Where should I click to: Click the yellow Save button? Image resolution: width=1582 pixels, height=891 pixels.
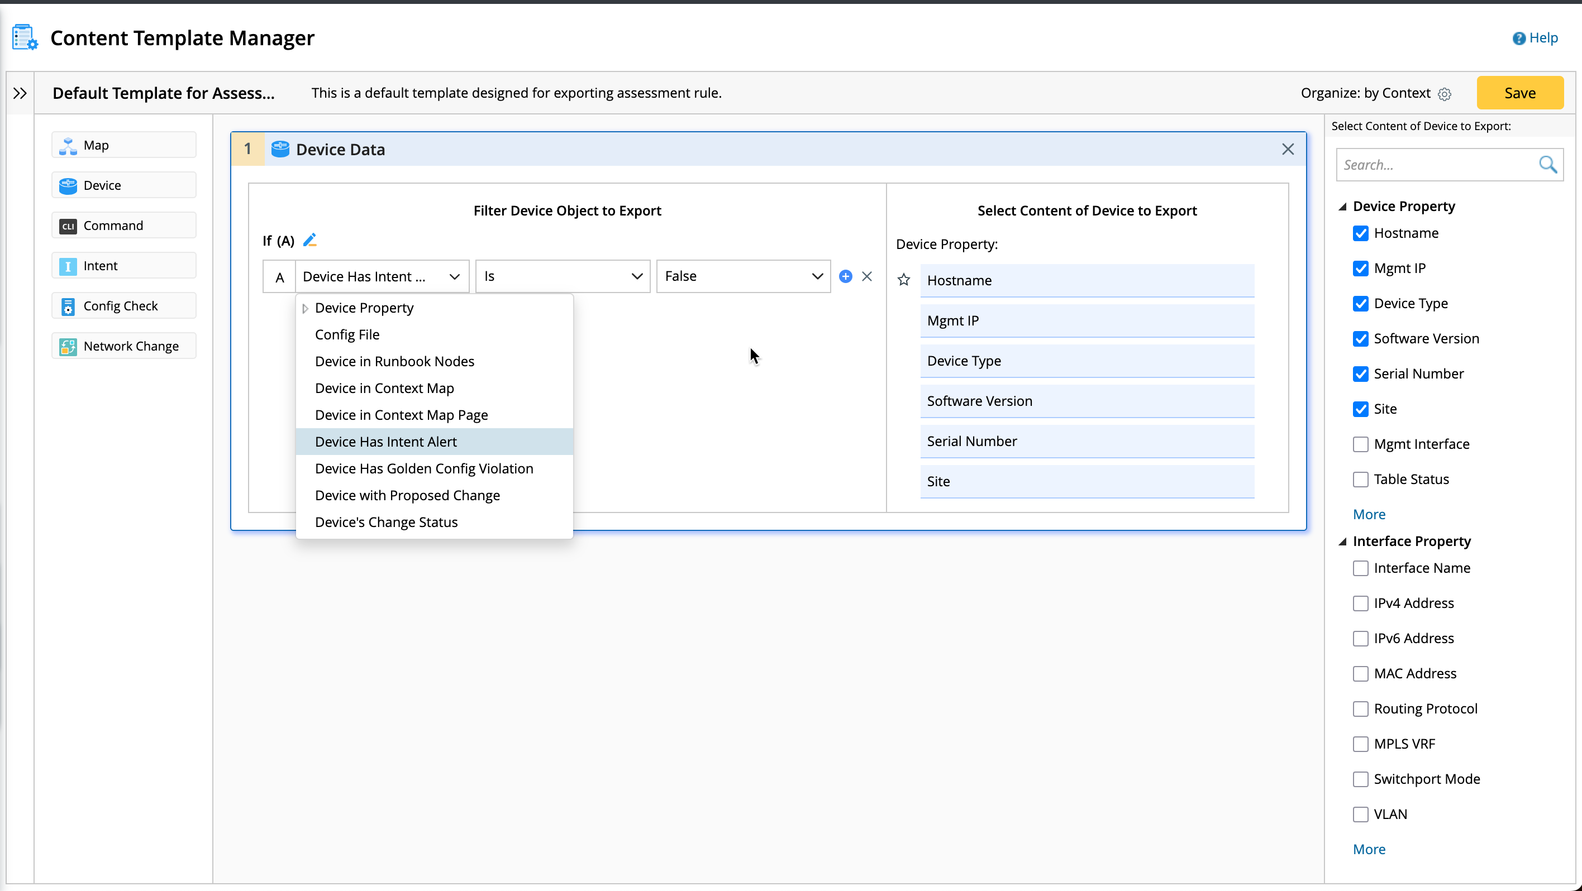click(1519, 93)
